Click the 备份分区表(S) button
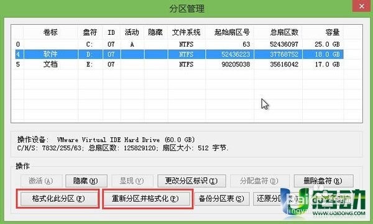 coord(222,199)
